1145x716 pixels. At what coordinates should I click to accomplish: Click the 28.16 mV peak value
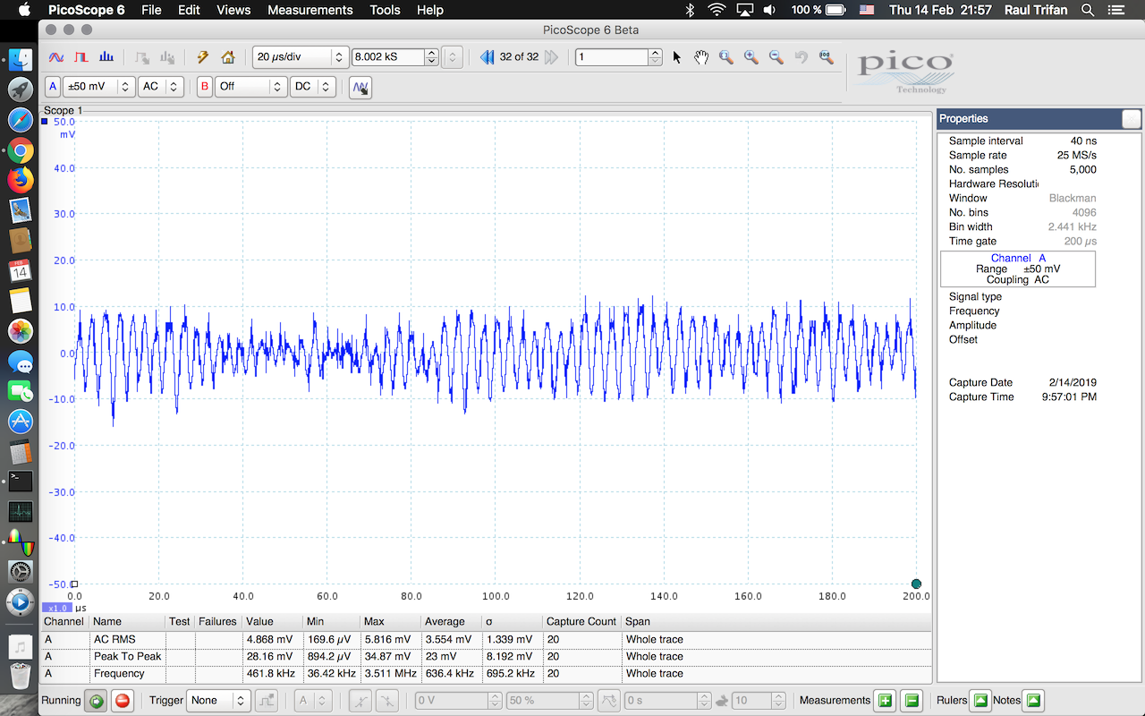(x=270, y=656)
